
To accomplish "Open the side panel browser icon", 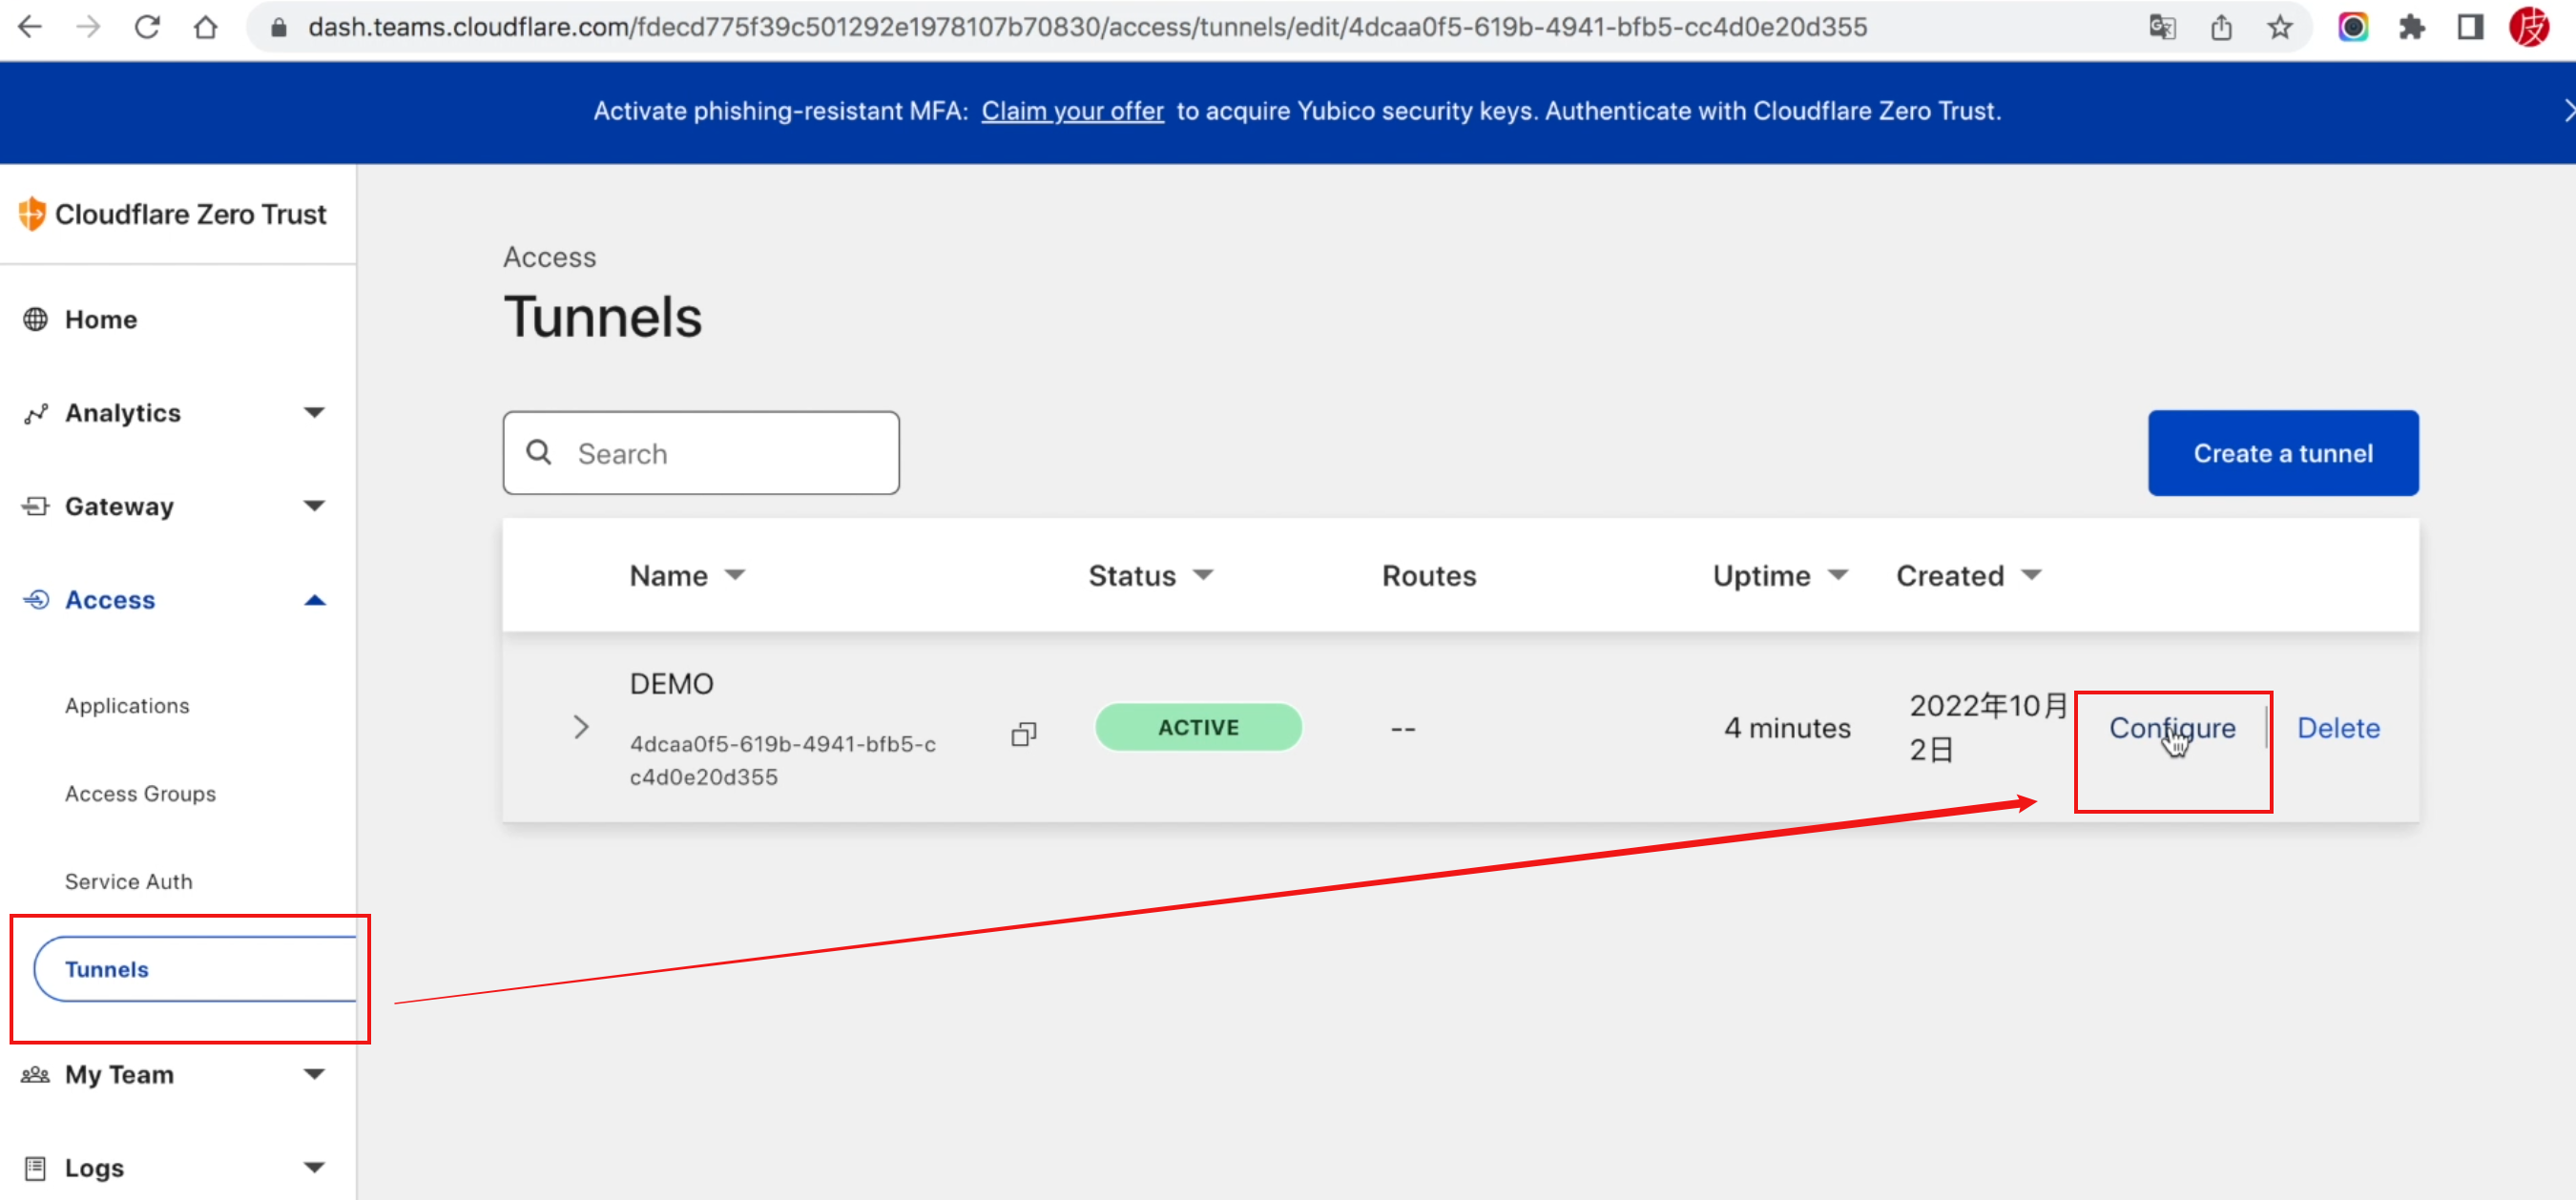I will click(x=2470, y=27).
